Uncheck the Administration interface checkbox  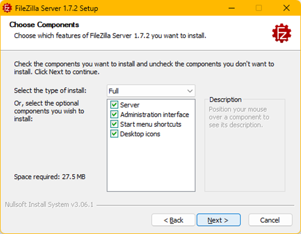pyautogui.click(x=114, y=114)
